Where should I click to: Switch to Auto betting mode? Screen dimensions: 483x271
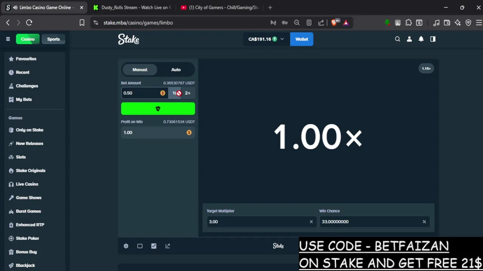(176, 70)
